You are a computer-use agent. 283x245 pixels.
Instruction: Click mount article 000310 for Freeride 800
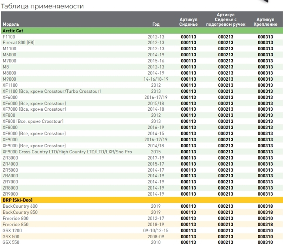[265, 218]
